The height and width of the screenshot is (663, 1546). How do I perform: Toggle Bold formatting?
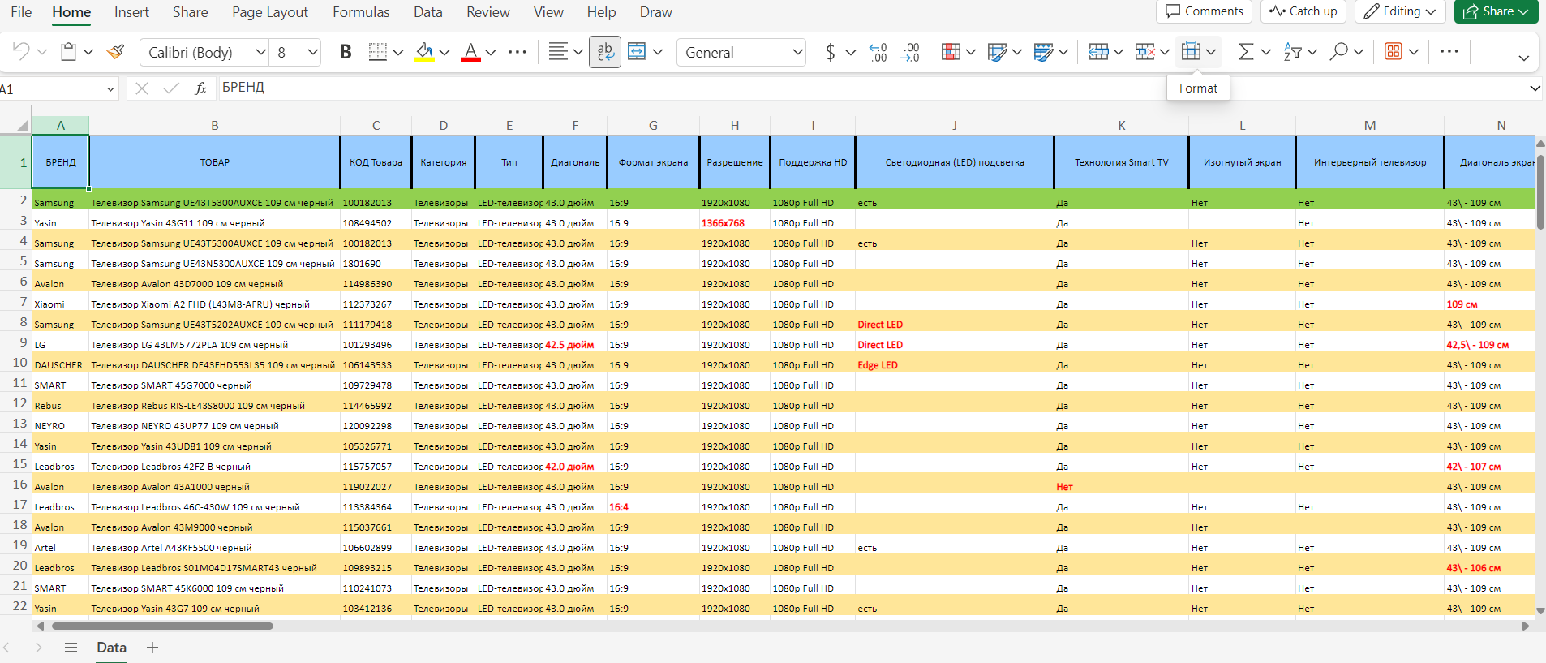click(x=346, y=52)
